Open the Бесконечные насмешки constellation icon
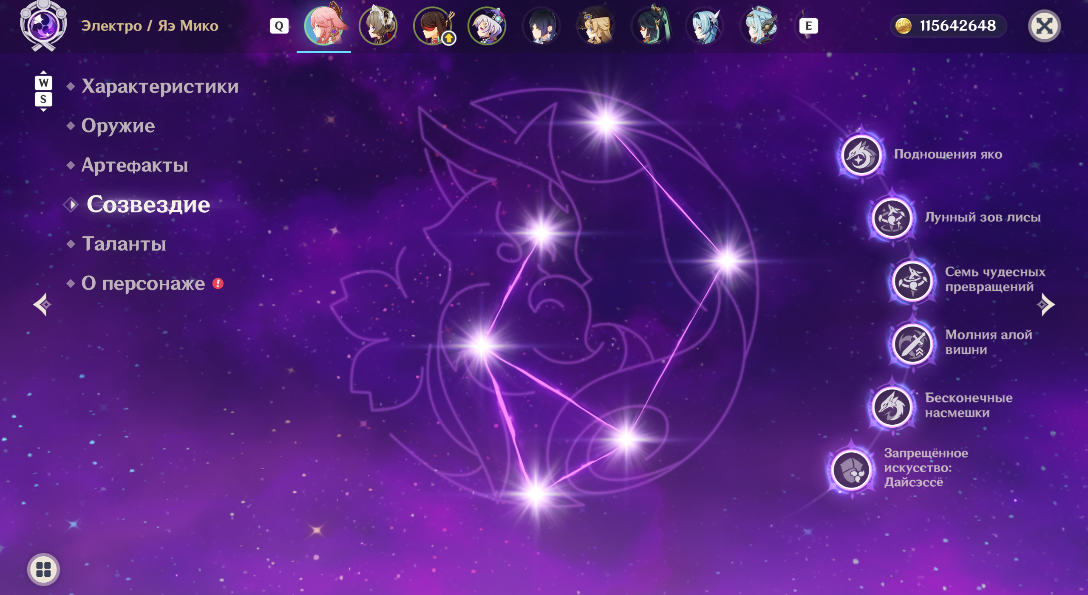The width and height of the screenshot is (1088, 595). 892,407
